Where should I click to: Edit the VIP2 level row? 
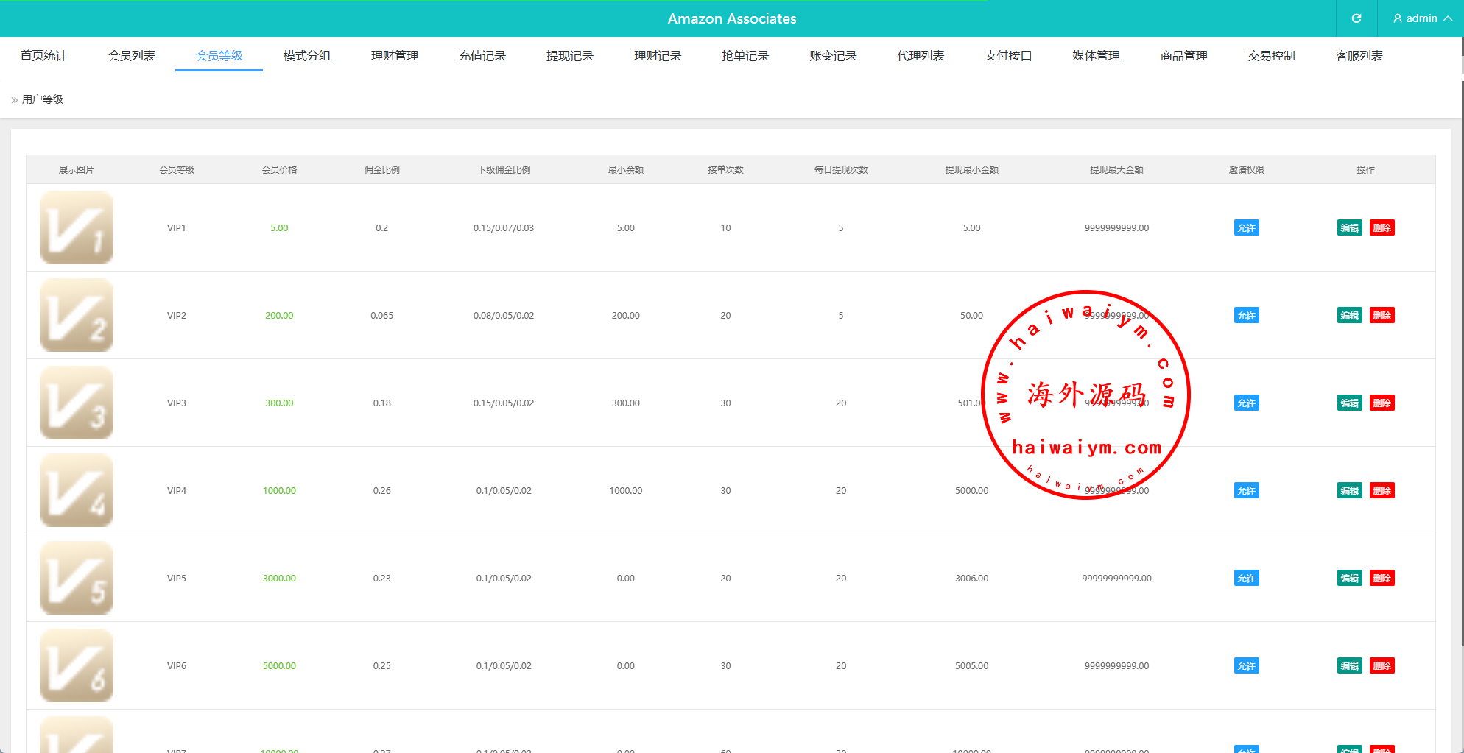1349,316
